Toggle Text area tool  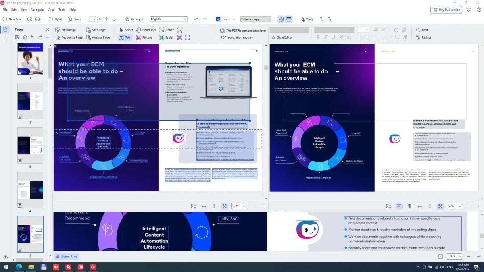[x=125, y=37]
